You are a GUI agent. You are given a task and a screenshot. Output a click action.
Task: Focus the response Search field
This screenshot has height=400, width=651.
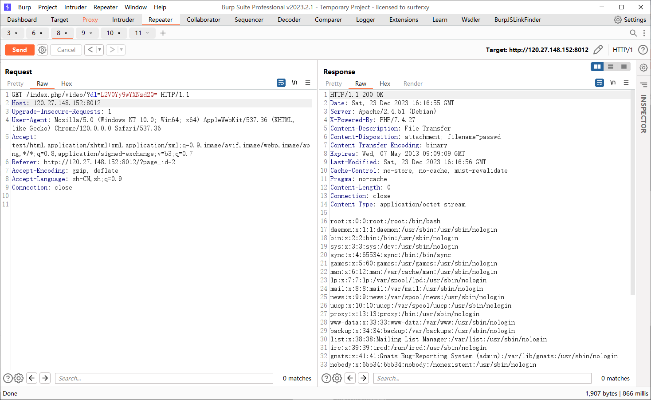(482, 378)
